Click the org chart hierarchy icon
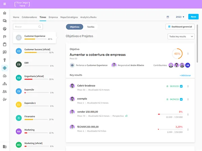The width and height of the screenshot is (202, 151). pos(5,84)
